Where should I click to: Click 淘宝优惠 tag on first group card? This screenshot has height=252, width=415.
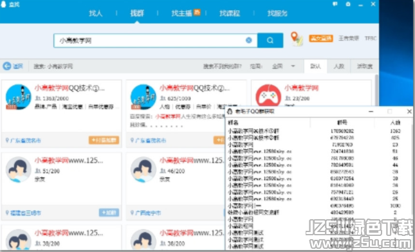(72, 107)
